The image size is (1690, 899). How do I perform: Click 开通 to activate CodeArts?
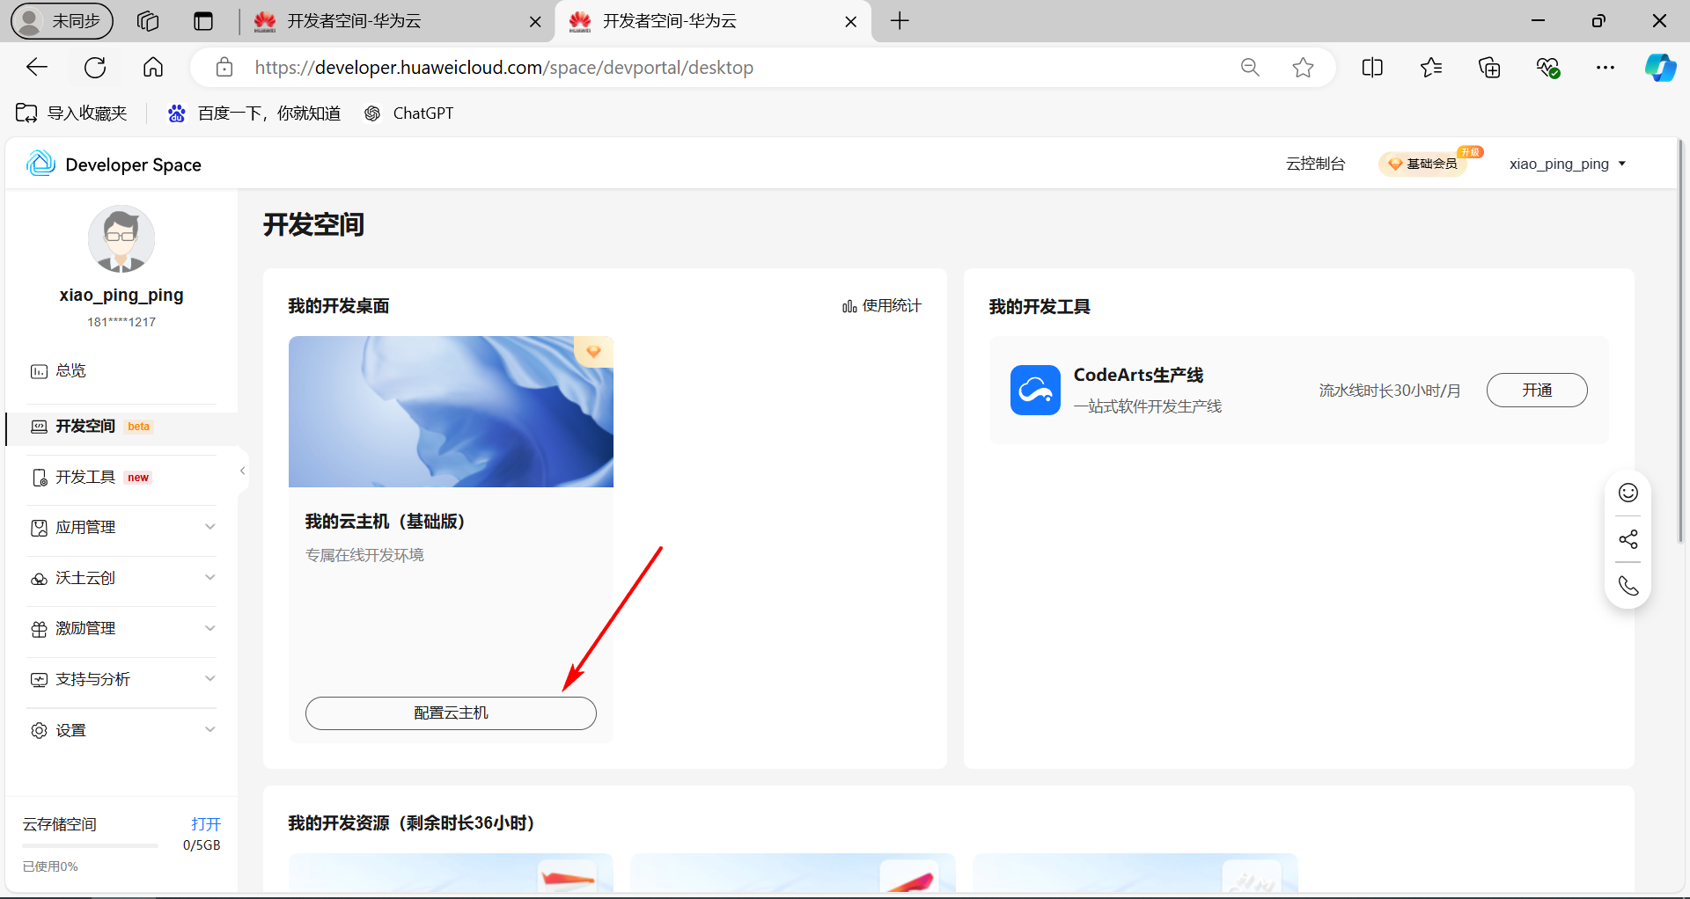(1537, 390)
